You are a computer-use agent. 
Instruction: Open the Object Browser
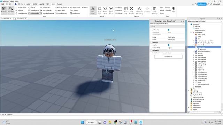pos(21,13)
